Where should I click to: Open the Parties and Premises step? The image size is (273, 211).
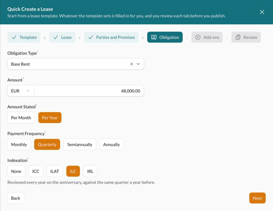pos(111,37)
